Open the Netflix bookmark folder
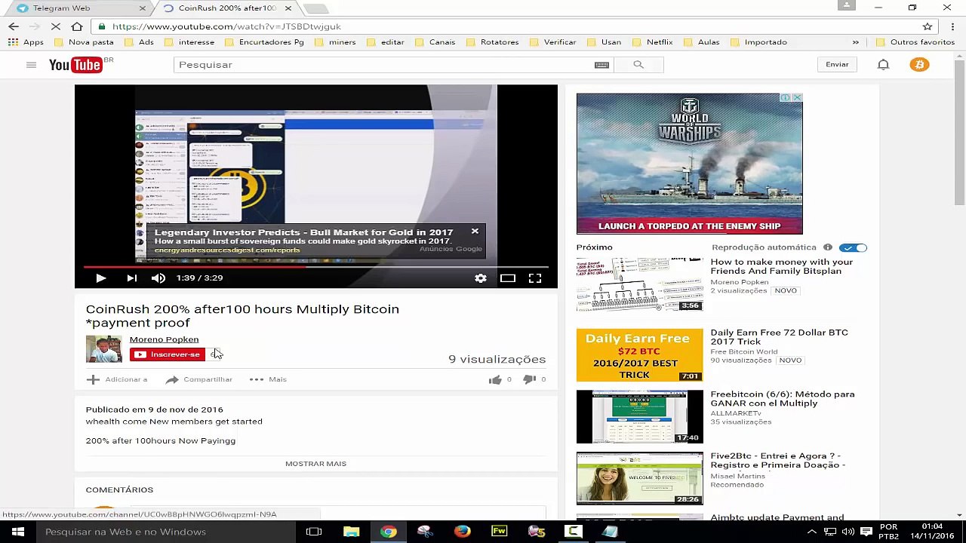 click(x=653, y=42)
